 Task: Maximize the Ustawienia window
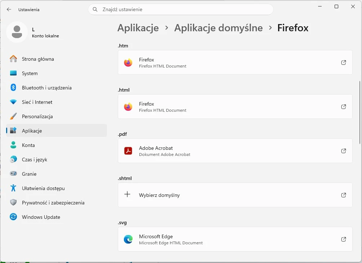pyautogui.click(x=336, y=6)
